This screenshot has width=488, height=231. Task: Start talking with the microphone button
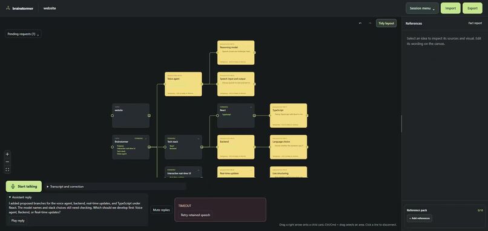(x=24, y=186)
